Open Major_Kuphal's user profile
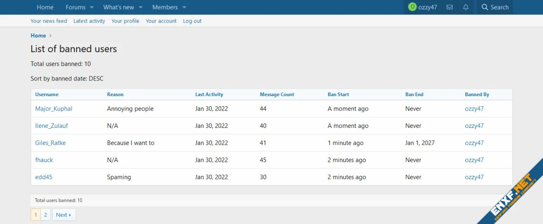Image resolution: width=543 pixels, height=224 pixels. (54, 109)
